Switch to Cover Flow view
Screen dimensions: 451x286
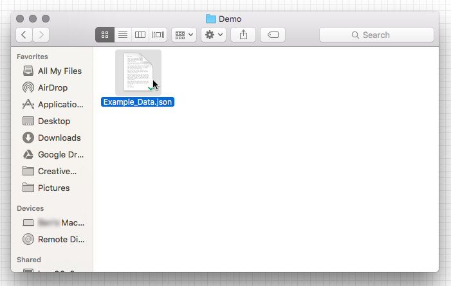point(158,35)
